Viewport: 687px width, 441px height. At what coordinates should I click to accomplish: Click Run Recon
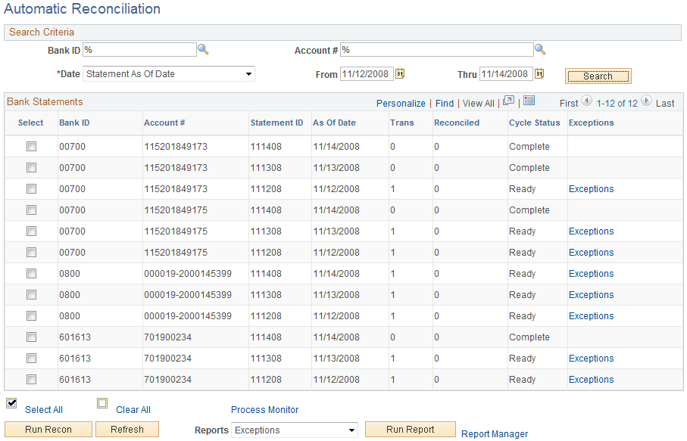click(48, 430)
